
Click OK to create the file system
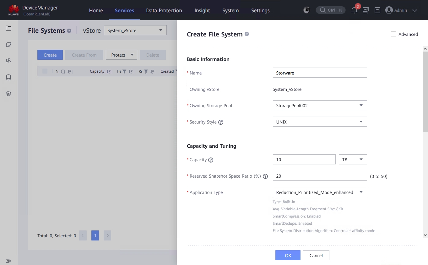click(x=288, y=256)
